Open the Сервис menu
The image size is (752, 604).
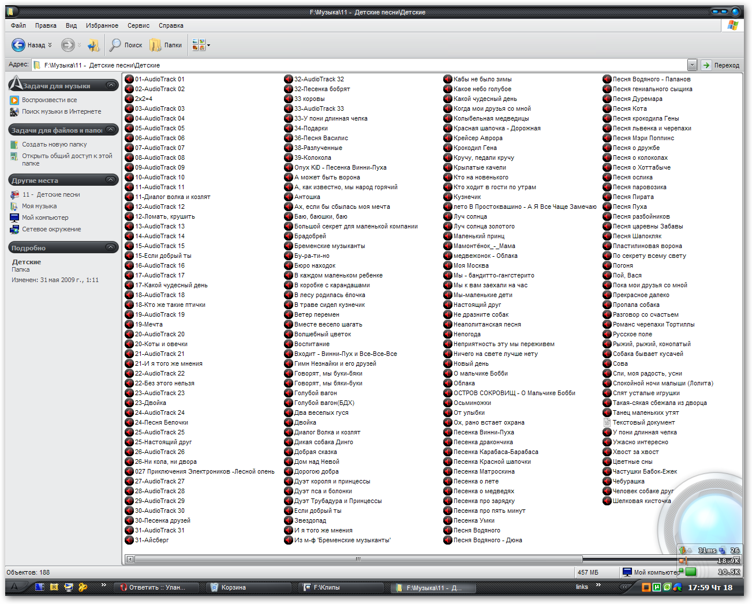139,25
